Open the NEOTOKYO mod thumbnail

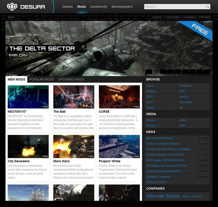point(28,97)
